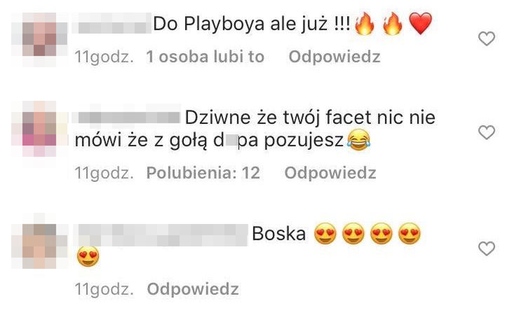
Task: Open "Polubienia: 12" likes list
Action: [203, 173]
